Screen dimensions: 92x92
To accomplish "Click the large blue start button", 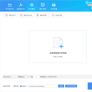I will [90, 86].
